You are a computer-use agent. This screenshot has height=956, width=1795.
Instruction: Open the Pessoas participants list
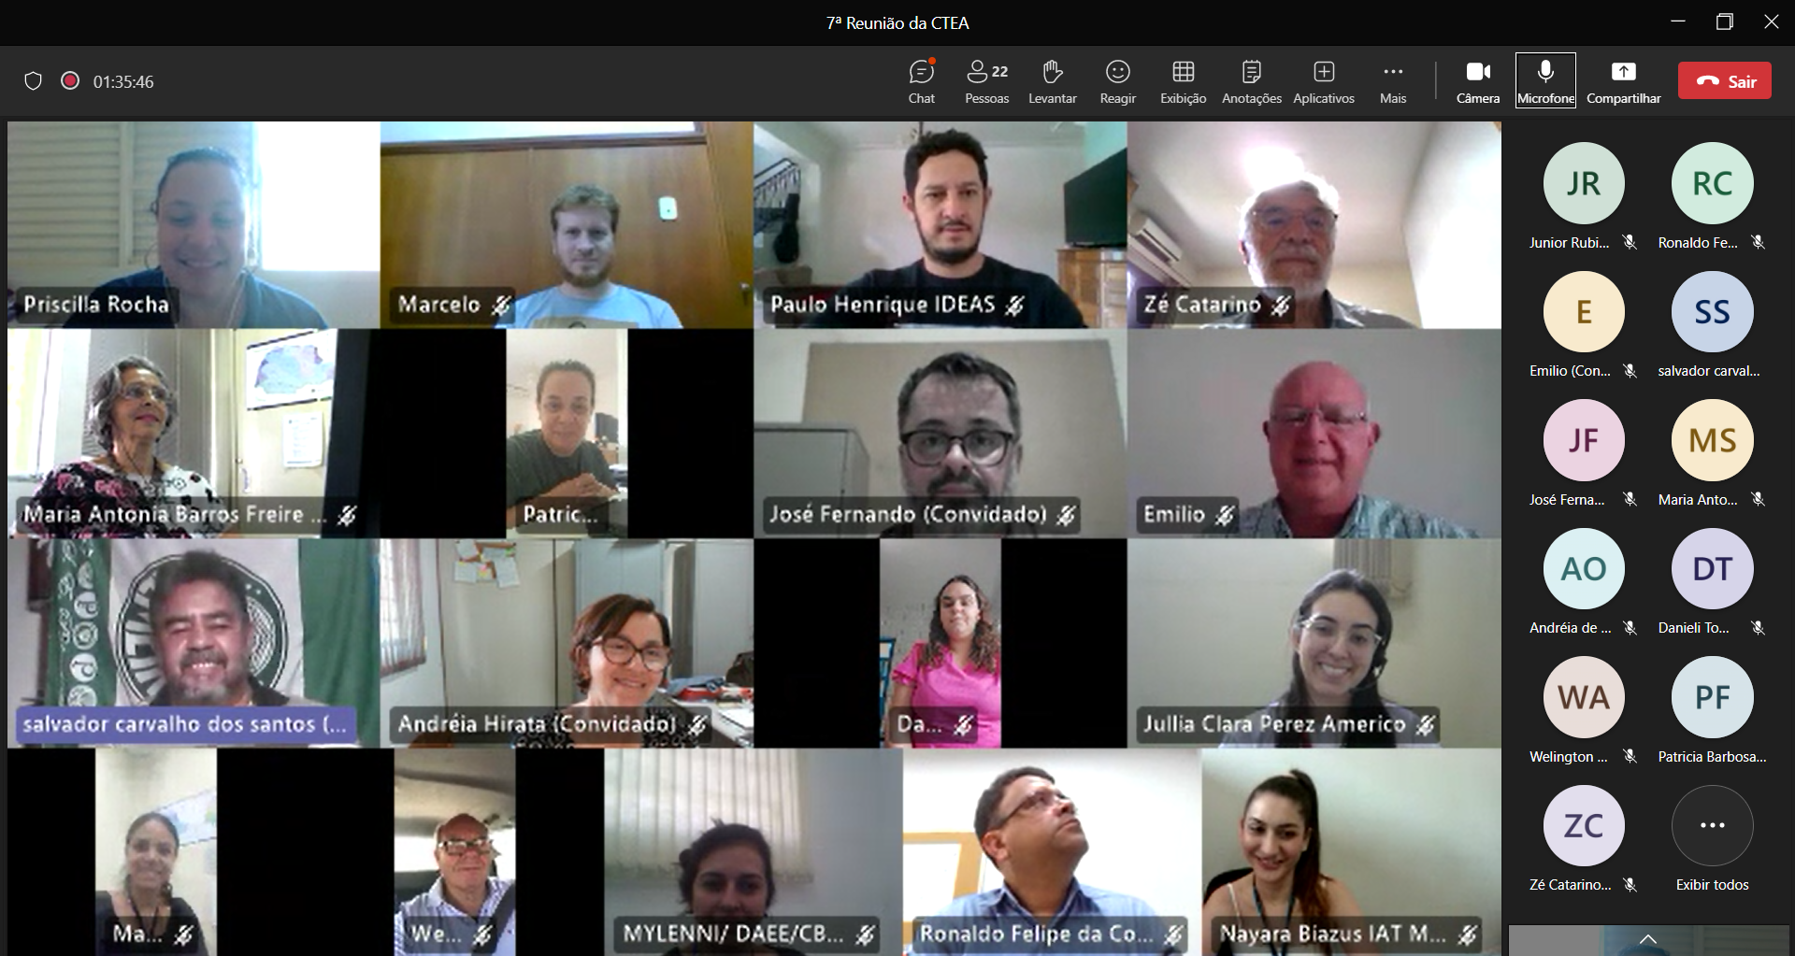pyautogui.click(x=987, y=81)
